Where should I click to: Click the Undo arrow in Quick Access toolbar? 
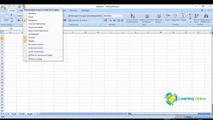9,6
